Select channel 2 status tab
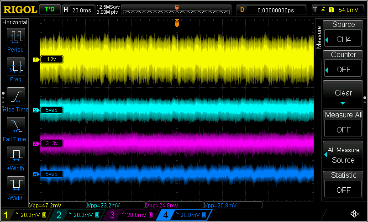The width and height of the screenshot is (368, 222). (x=79, y=215)
